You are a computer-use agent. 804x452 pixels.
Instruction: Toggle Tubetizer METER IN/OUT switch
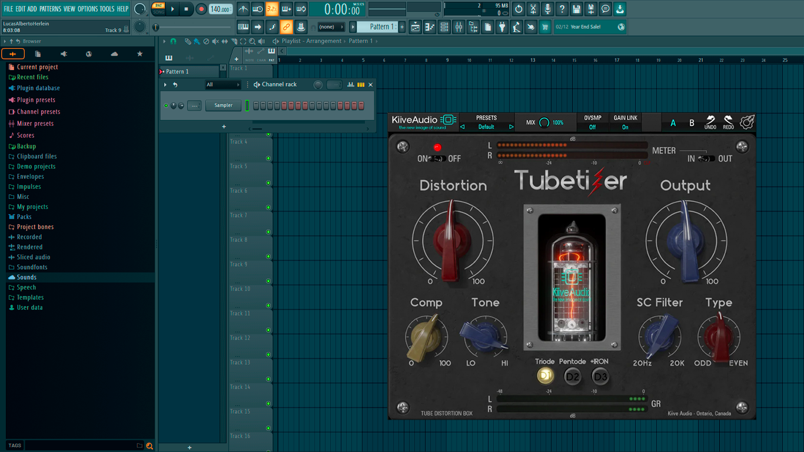coord(706,158)
